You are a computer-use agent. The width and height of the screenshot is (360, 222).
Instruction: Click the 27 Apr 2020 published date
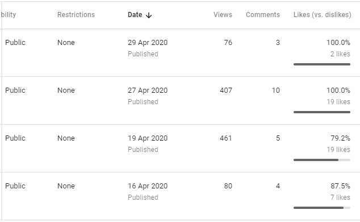click(148, 91)
